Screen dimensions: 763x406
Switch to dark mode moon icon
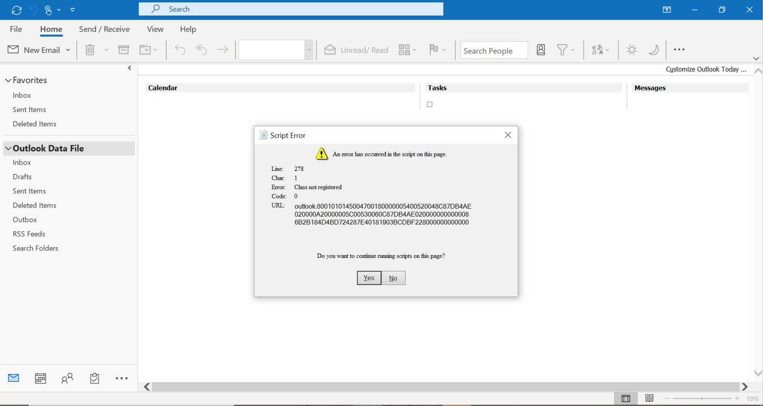[x=653, y=50]
